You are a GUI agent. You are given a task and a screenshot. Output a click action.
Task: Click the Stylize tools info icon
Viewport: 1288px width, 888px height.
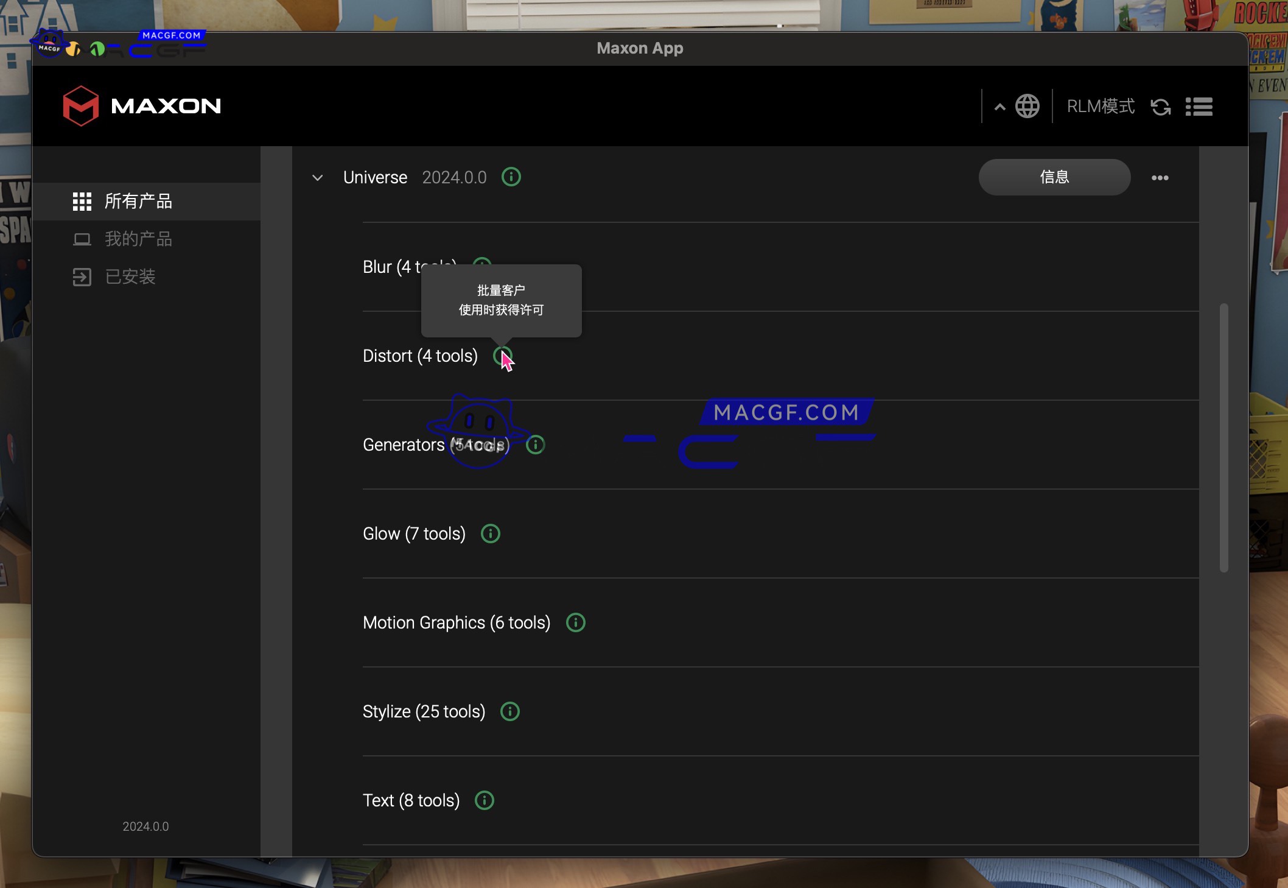point(509,711)
